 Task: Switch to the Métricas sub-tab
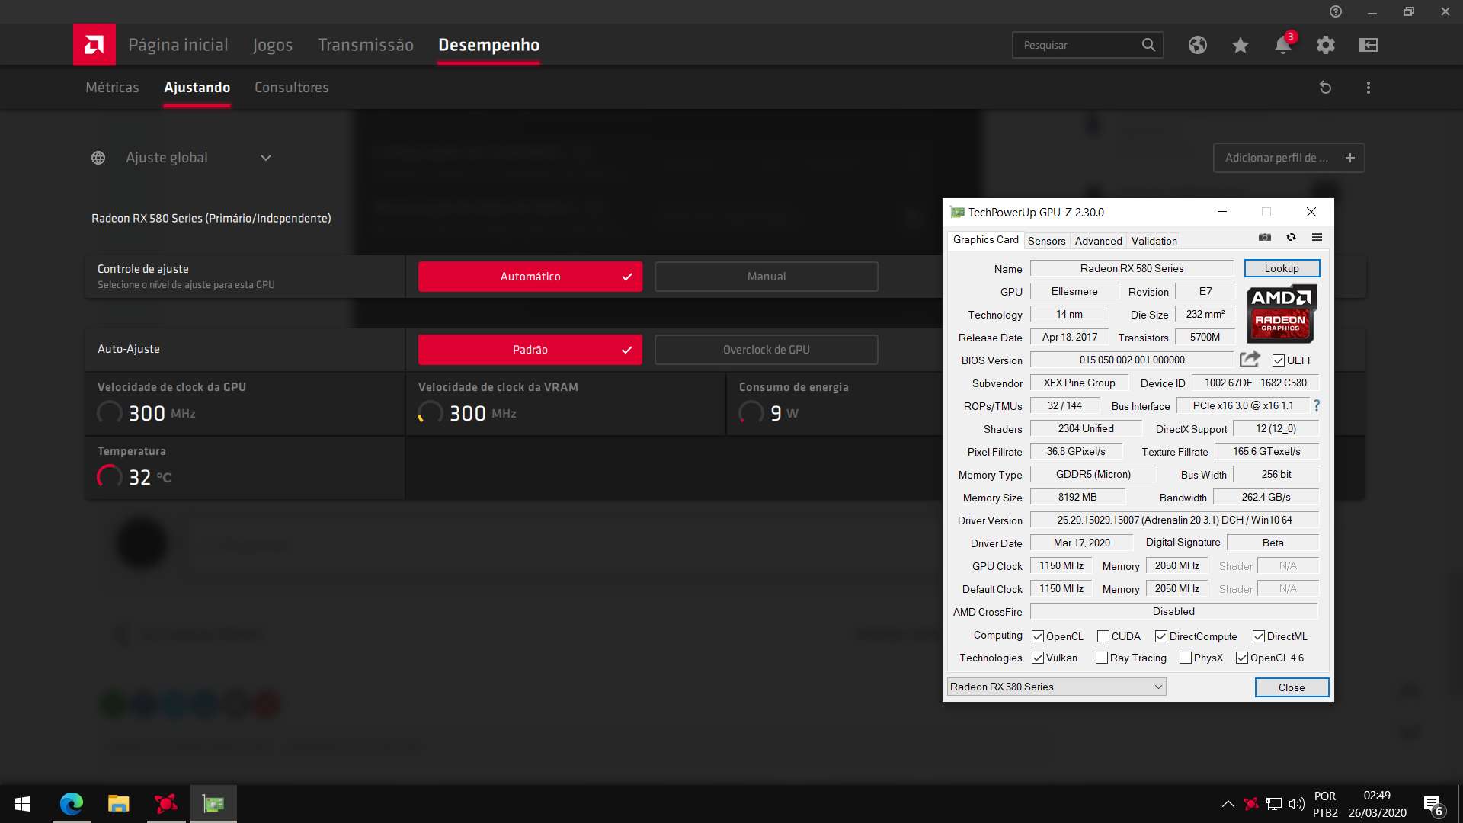[x=112, y=88]
